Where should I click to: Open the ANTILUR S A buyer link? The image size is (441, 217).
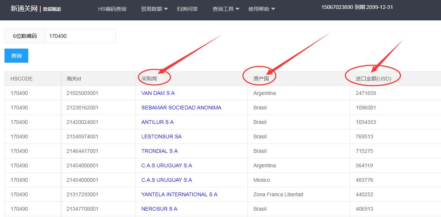(157, 122)
